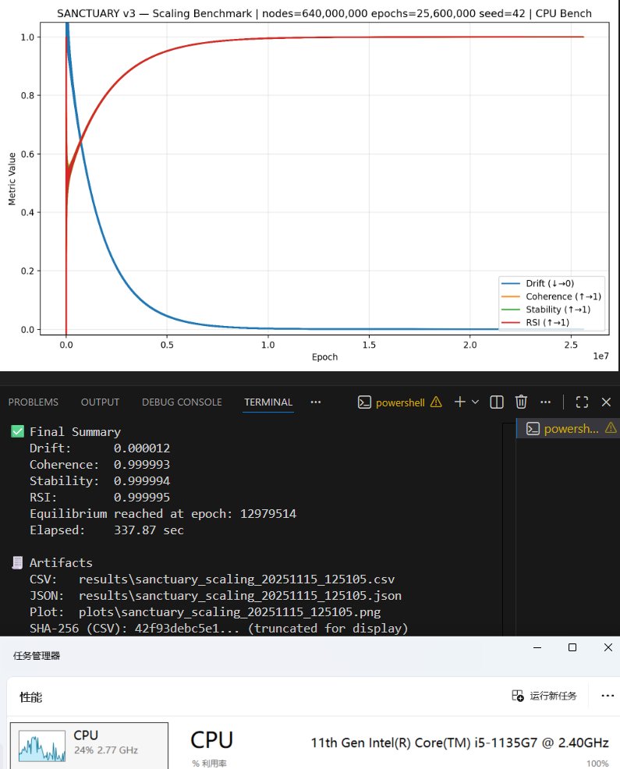Select the DEBUG CONSOLE tab
The image size is (620, 769).
(x=182, y=402)
